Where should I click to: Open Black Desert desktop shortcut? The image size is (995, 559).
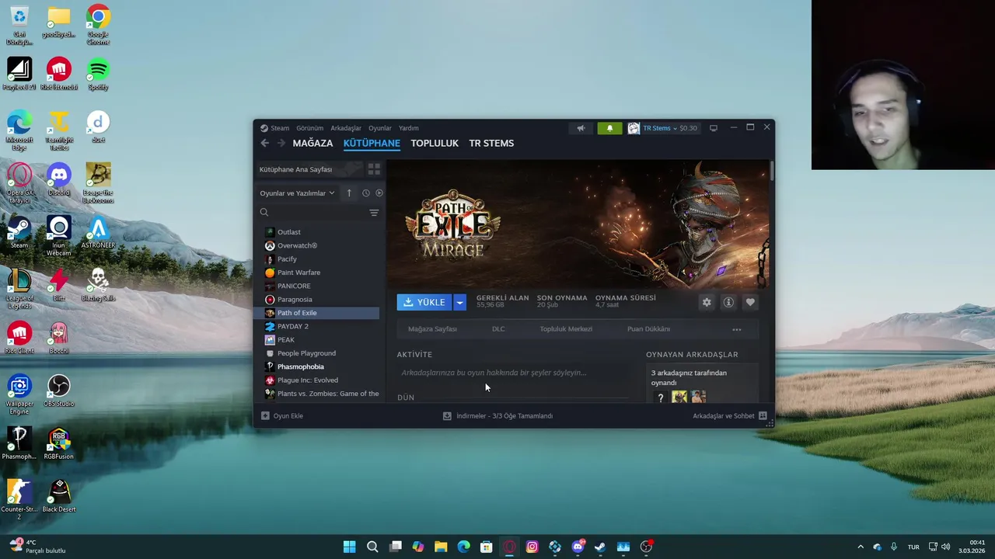[58, 497]
